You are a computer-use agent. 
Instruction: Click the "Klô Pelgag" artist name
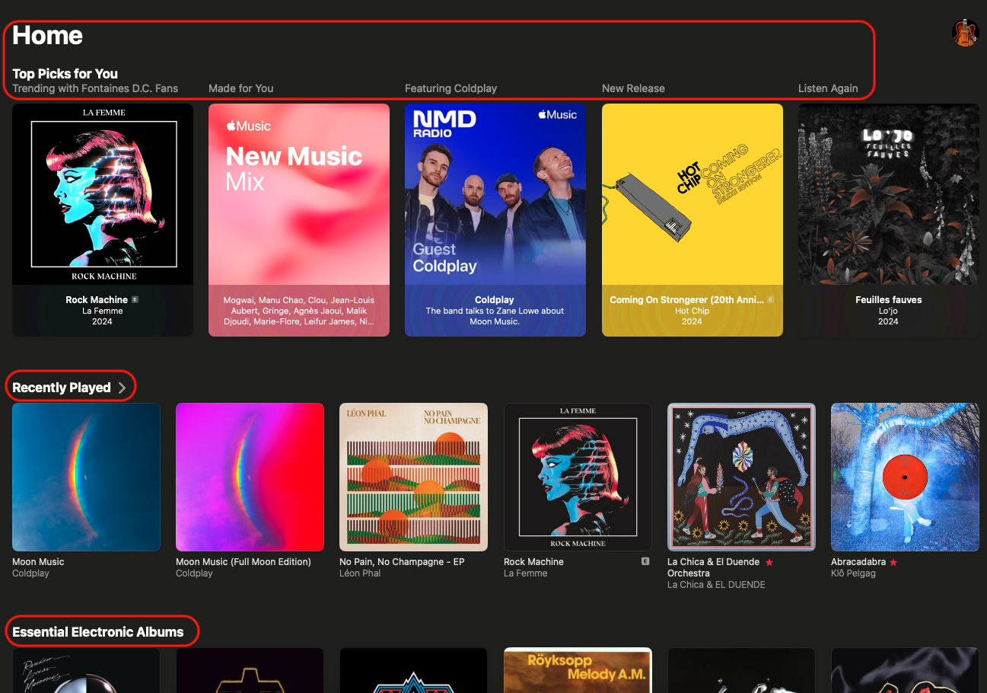click(853, 573)
